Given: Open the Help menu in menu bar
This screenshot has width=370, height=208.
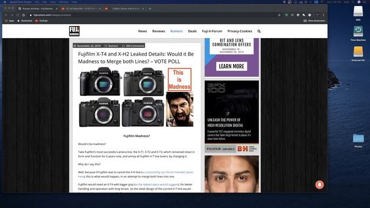Looking at the screenshot, I should point(75,2).
